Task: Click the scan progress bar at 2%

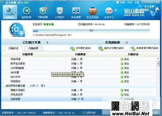Action: [x=91, y=30]
